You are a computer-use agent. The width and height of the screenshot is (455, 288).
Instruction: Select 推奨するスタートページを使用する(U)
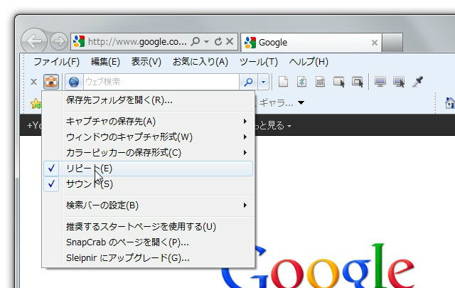pyautogui.click(x=149, y=226)
